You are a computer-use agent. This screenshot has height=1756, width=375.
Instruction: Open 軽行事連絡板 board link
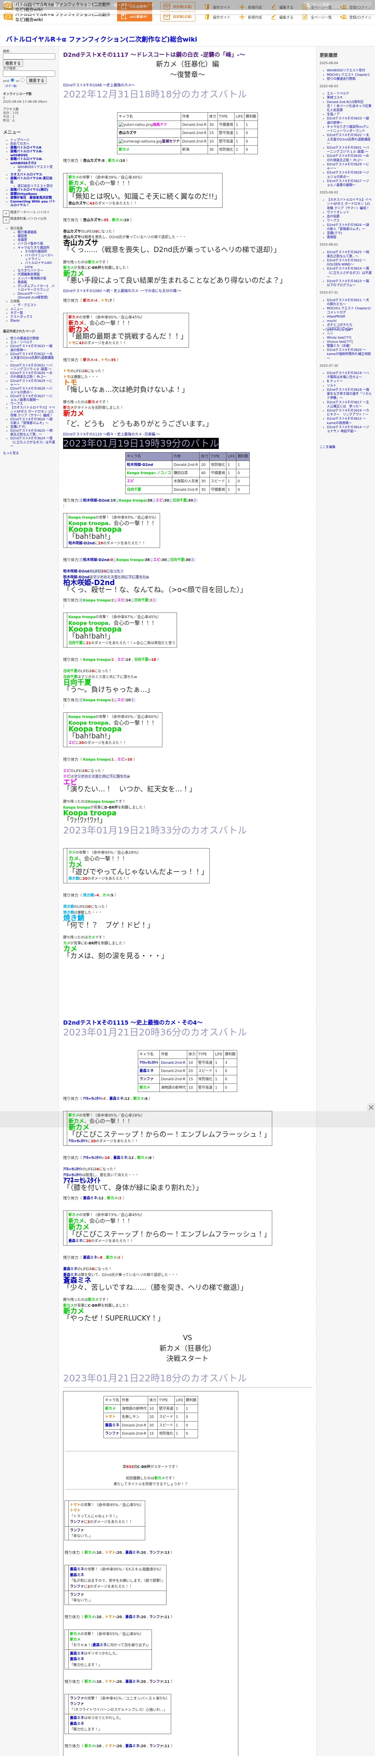click(27, 232)
